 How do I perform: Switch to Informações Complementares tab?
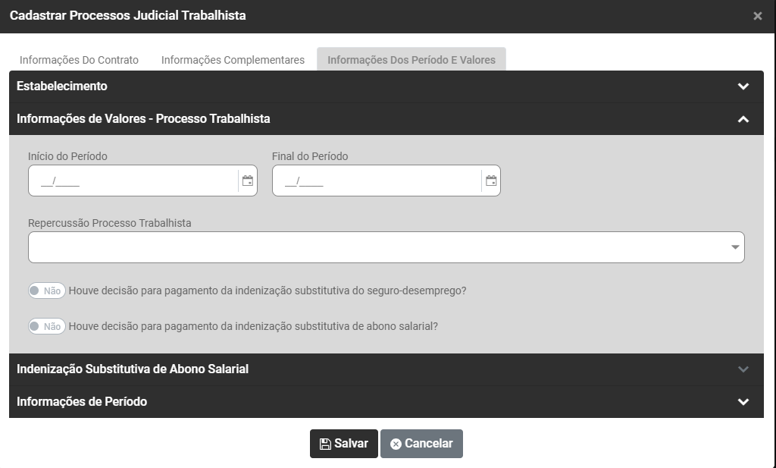tap(233, 60)
